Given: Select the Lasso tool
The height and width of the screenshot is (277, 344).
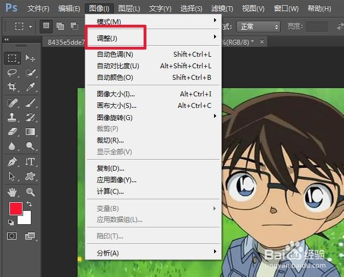Looking at the screenshot, I should (x=12, y=73).
